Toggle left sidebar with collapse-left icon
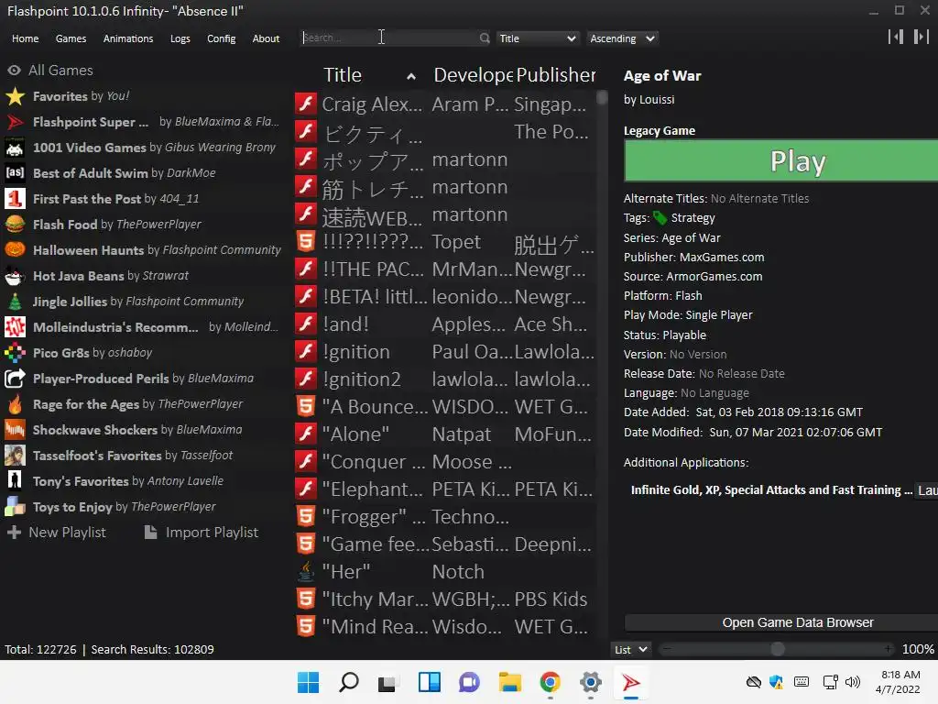938x704 pixels. click(896, 37)
